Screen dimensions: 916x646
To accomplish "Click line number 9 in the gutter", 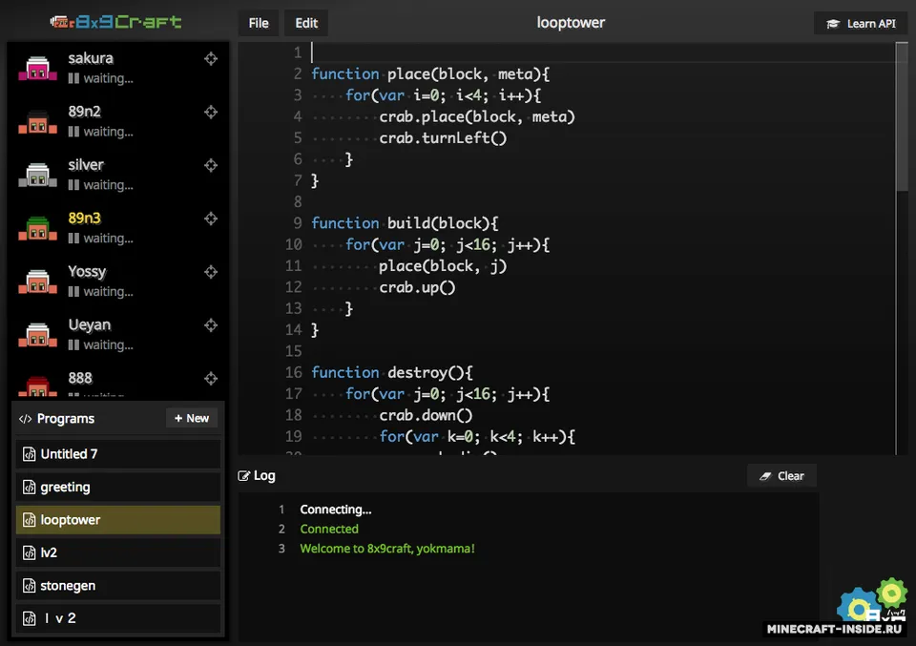I will pyautogui.click(x=298, y=223).
